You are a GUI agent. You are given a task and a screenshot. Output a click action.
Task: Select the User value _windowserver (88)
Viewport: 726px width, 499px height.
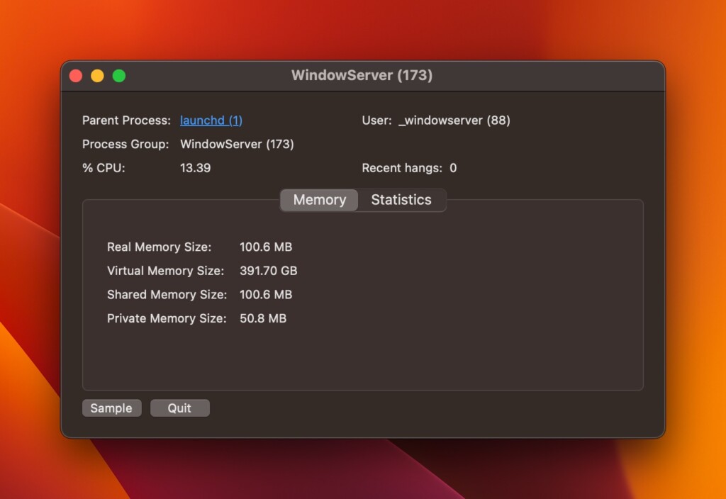[454, 120]
